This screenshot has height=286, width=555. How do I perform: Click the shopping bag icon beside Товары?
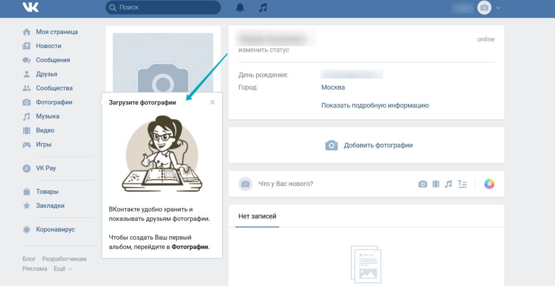[x=26, y=192]
